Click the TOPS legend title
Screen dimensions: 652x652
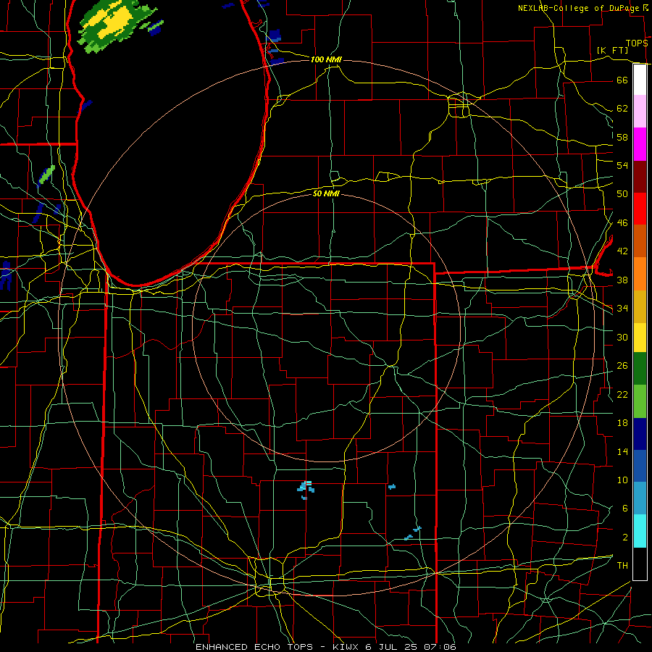pos(637,43)
